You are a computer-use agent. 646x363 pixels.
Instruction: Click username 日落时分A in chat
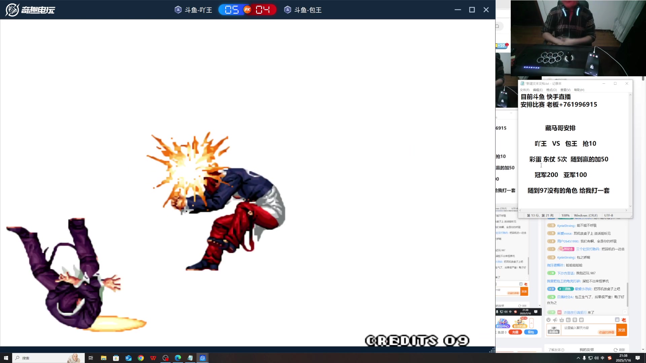tap(565, 297)
